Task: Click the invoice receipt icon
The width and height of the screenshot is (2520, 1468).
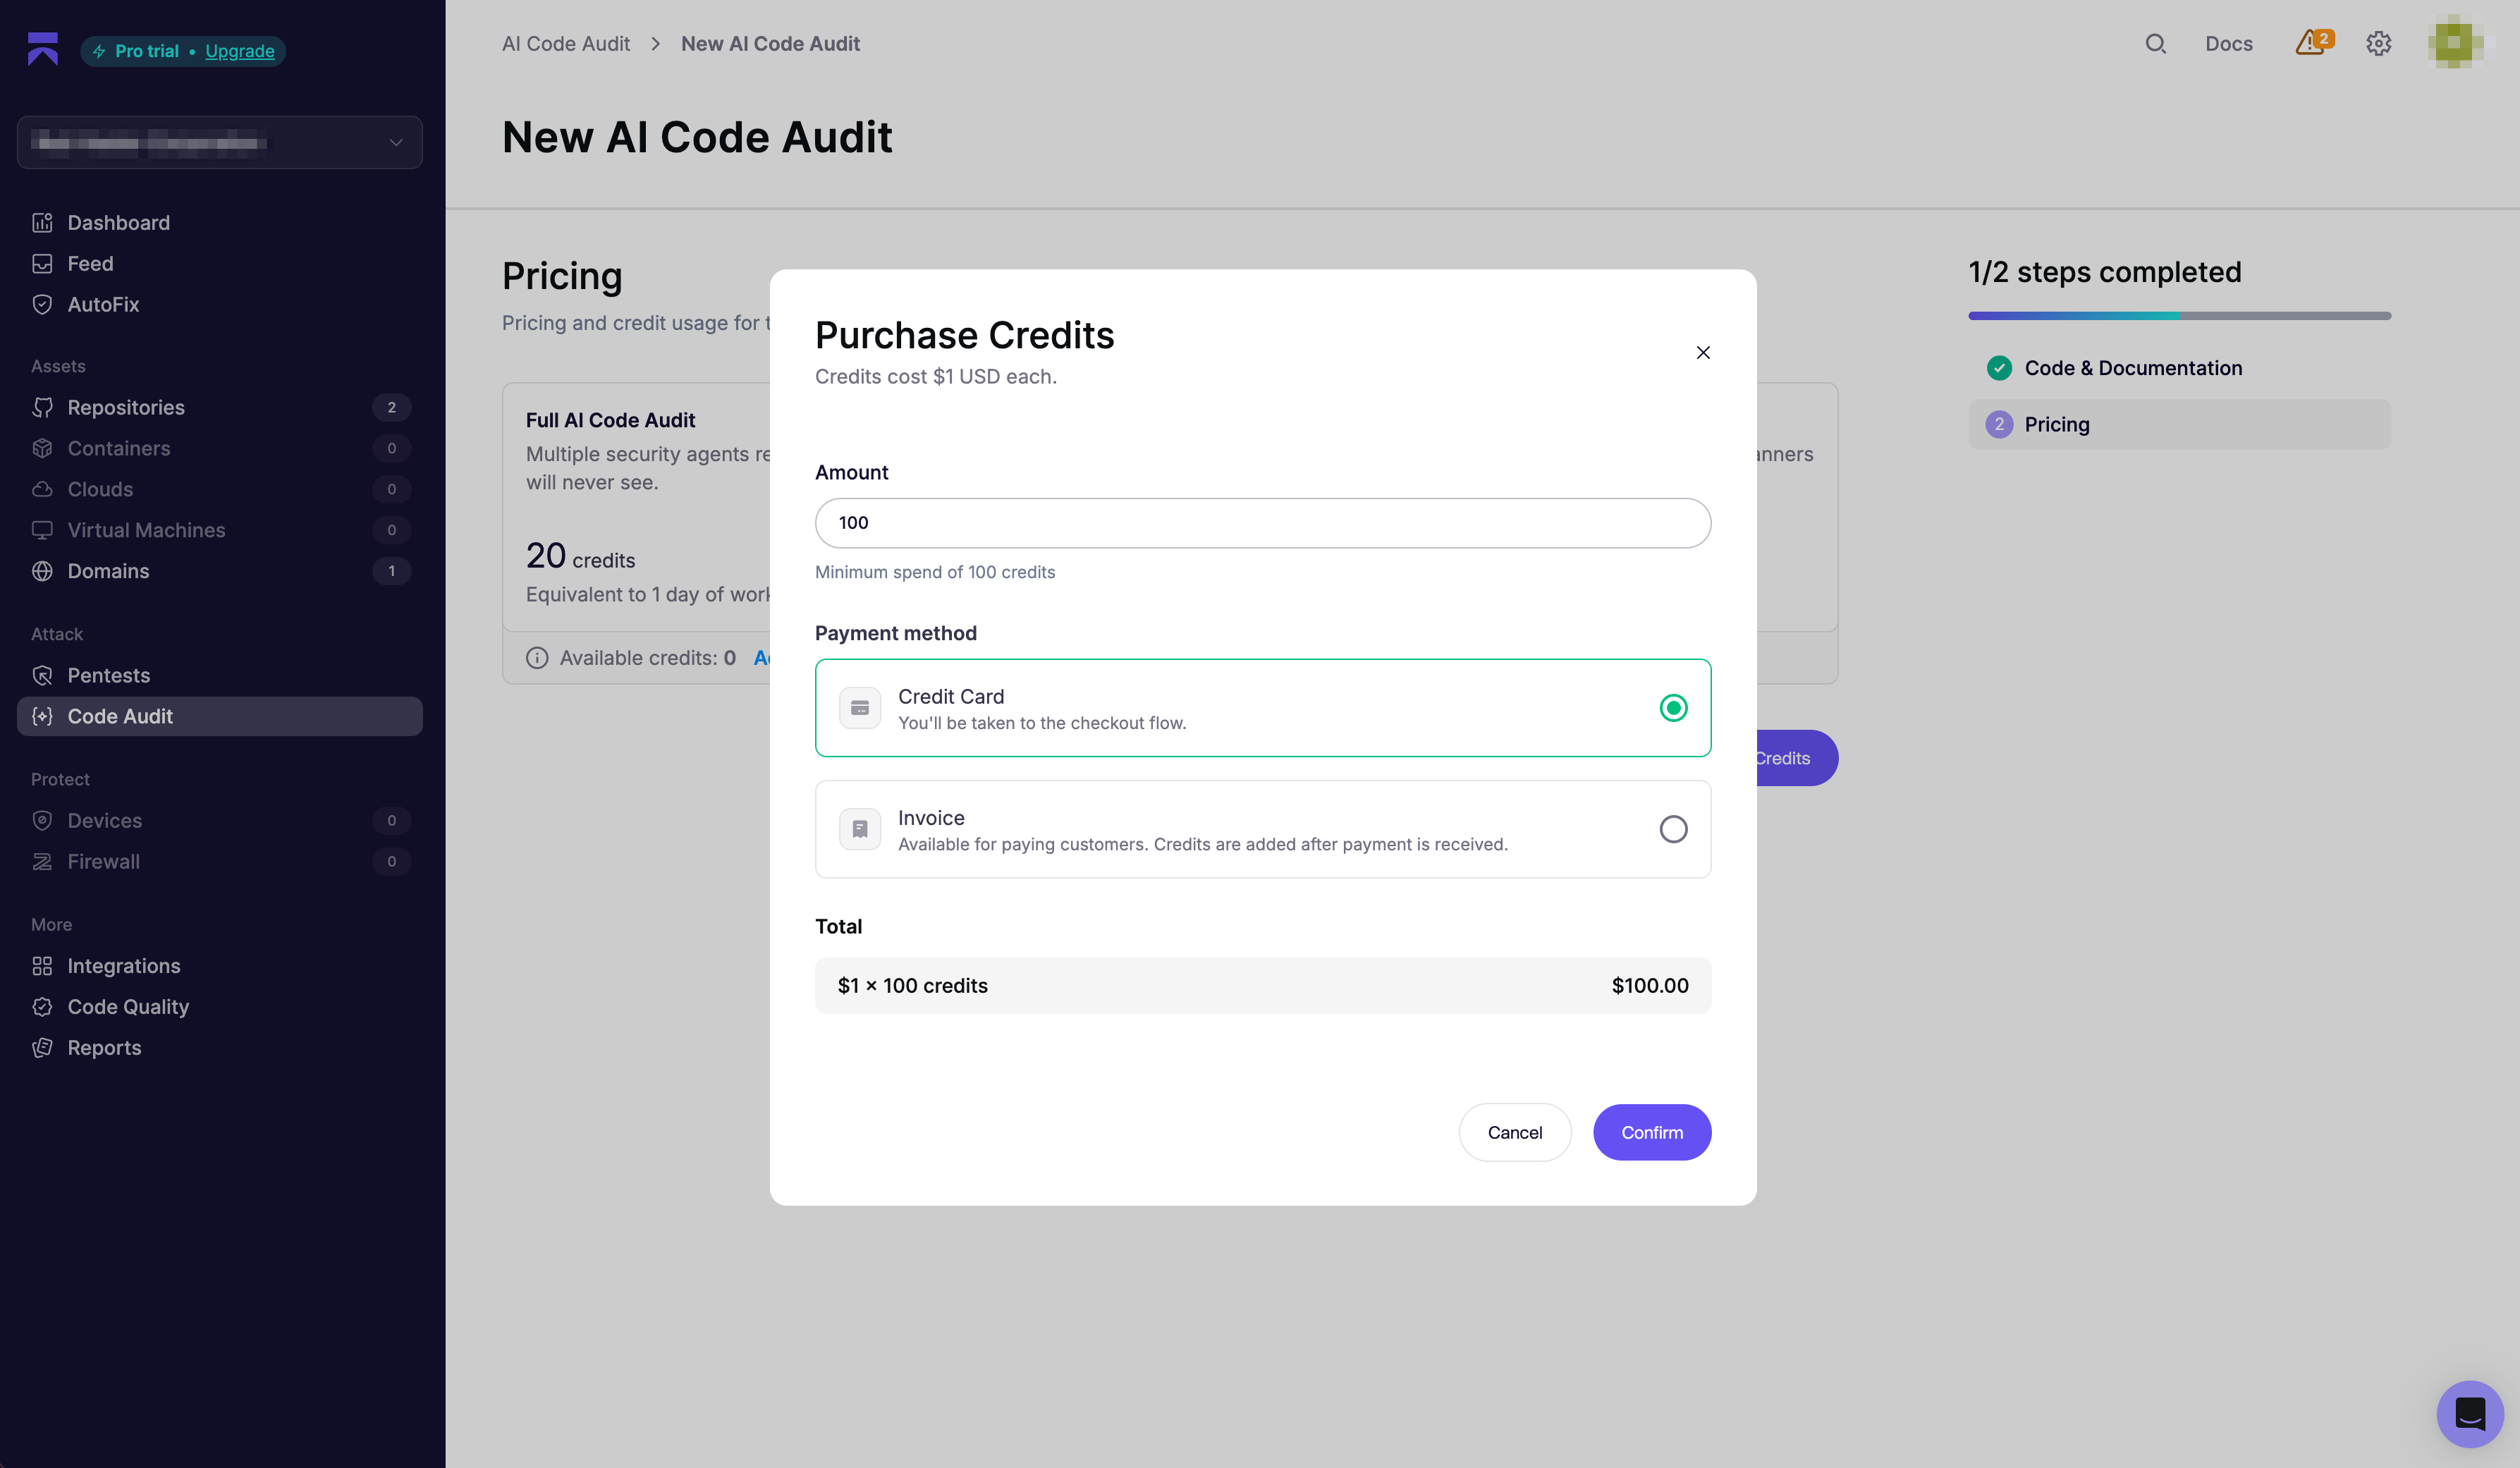Action: [859, 829]
